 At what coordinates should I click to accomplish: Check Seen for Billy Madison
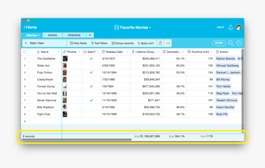coord(91,107)
